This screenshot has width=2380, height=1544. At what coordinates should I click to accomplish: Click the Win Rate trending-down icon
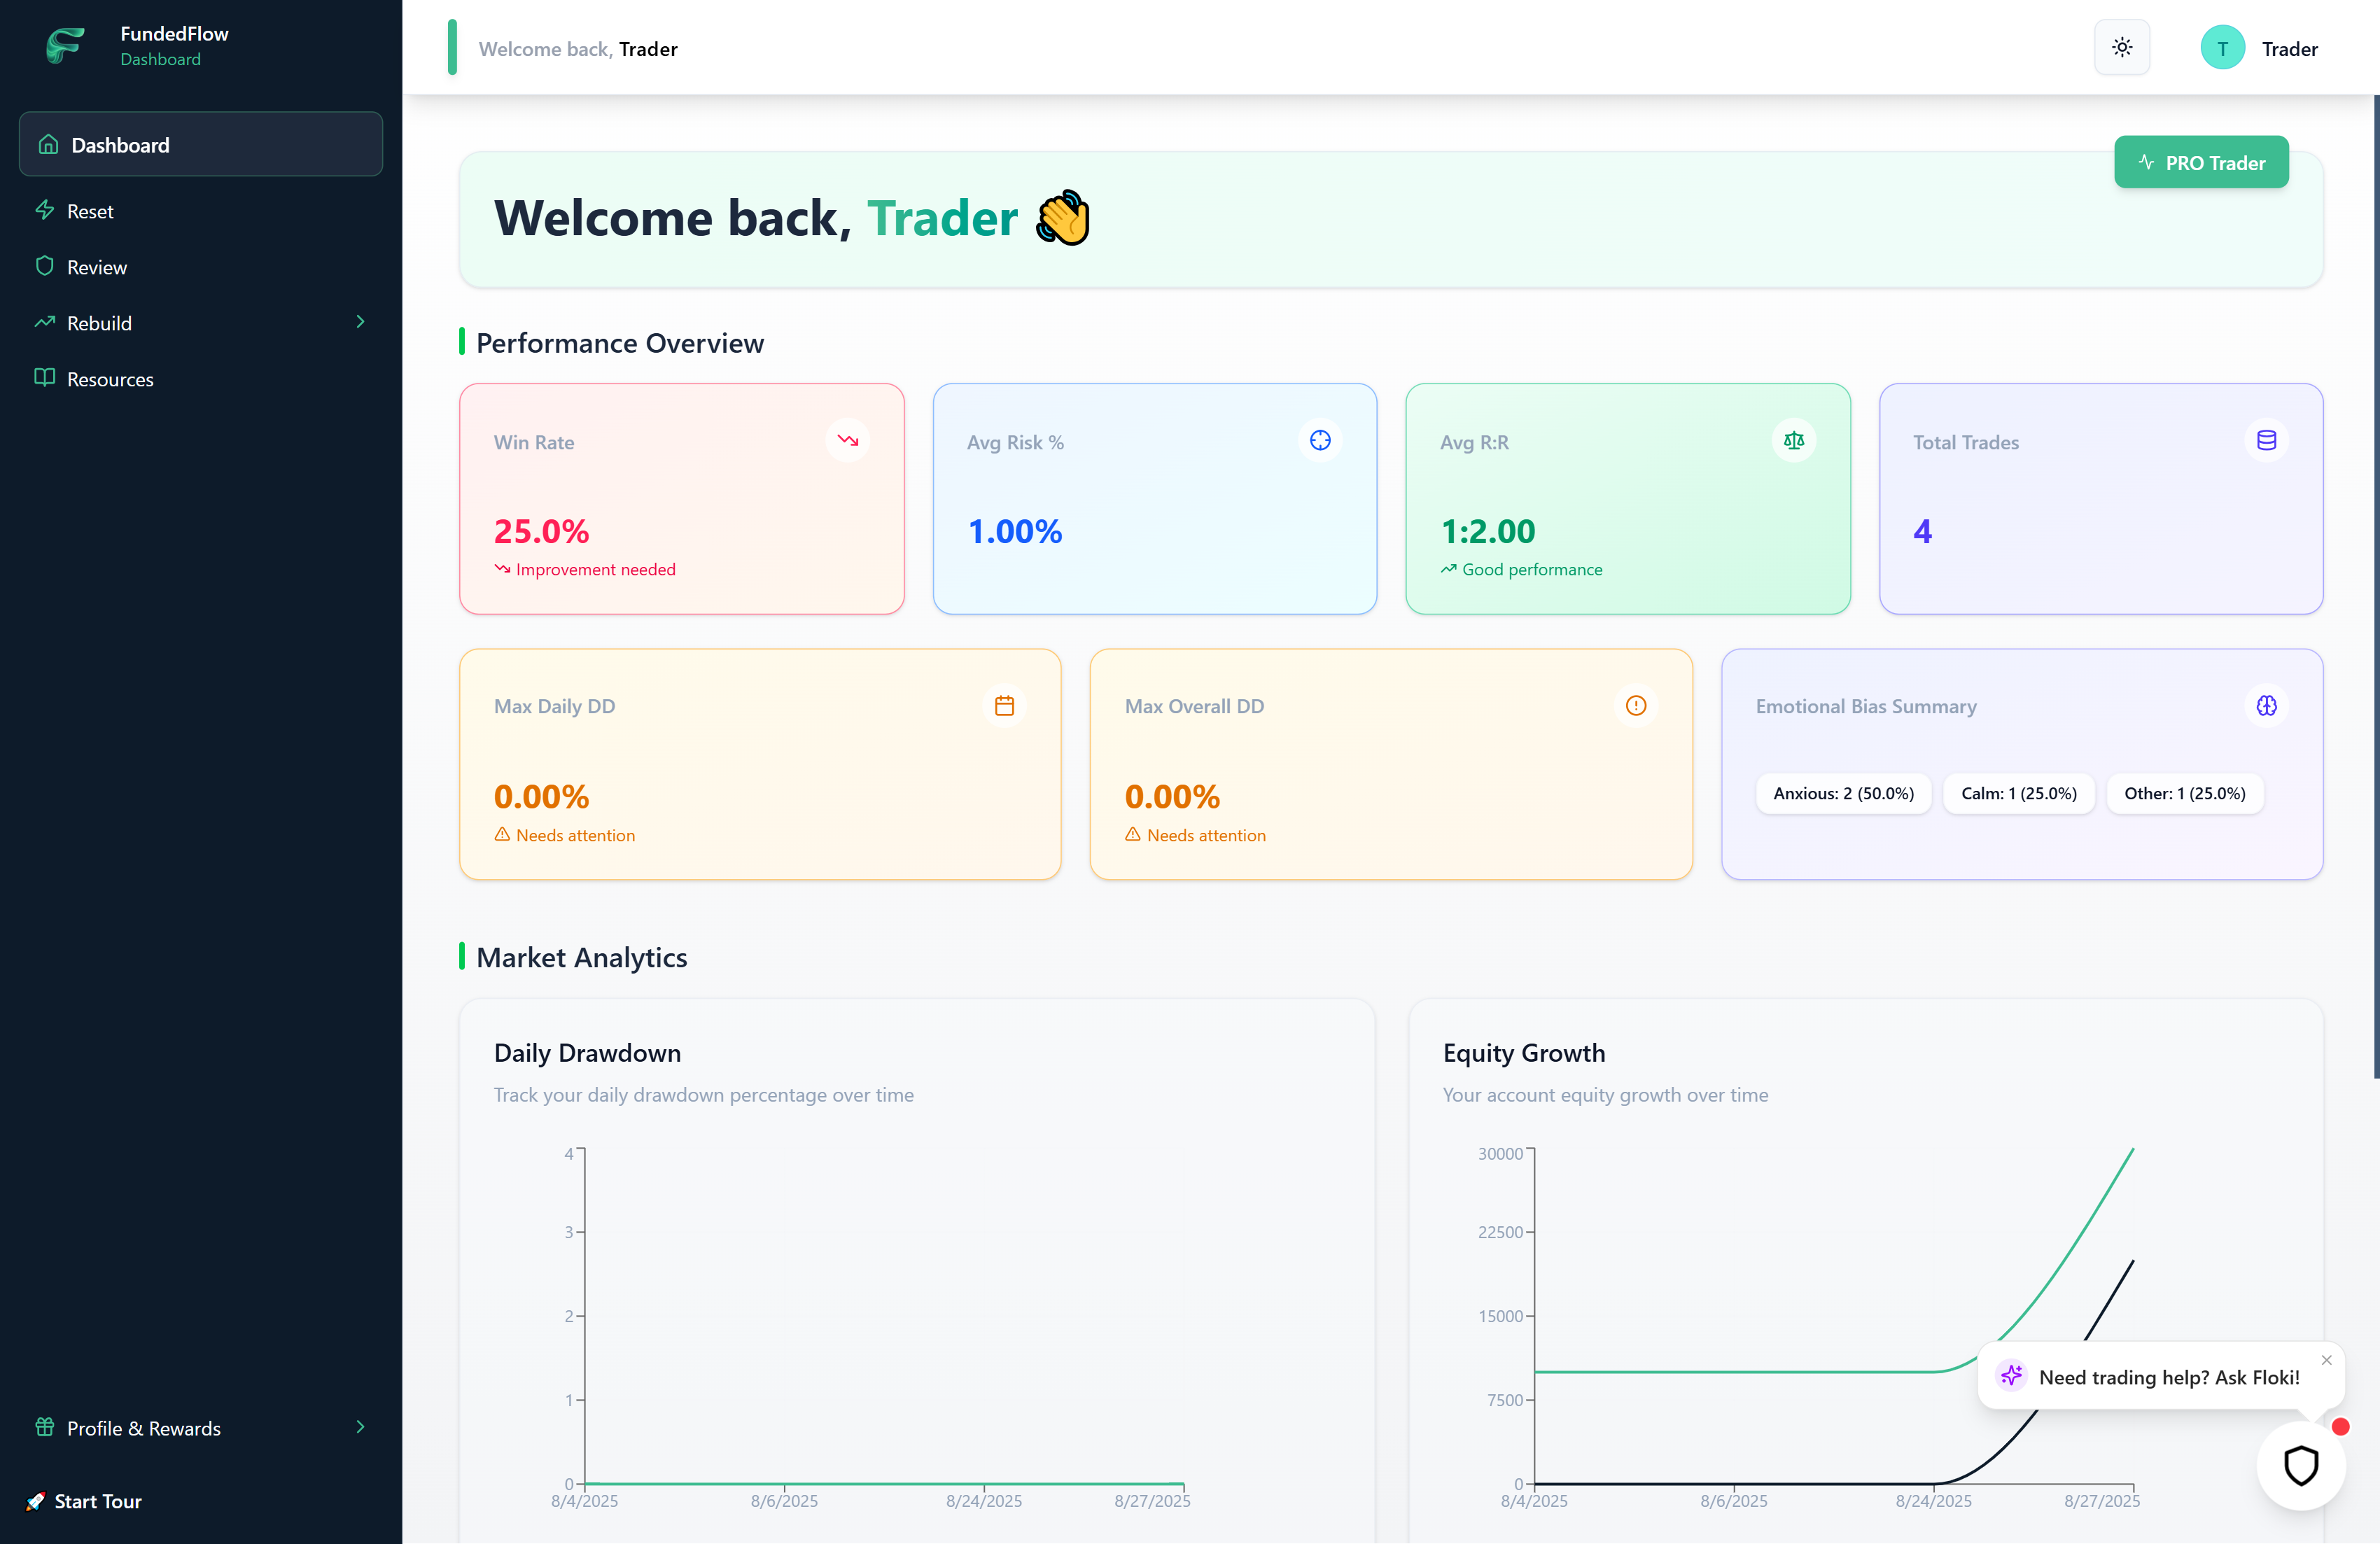coord(847,441)
